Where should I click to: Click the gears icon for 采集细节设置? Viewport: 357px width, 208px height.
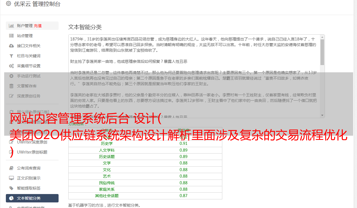pyautogui.click(x=11, y=66)
